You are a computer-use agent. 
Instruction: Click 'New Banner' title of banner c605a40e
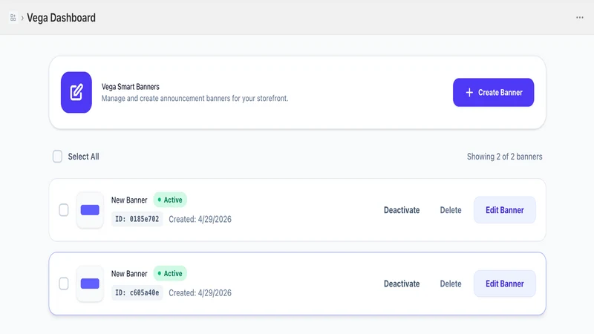coord(129,274)
